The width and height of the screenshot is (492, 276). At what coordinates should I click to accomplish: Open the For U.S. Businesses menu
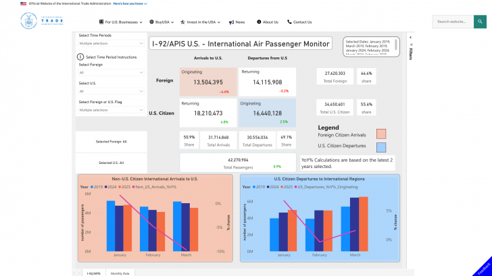pos(119,22)
